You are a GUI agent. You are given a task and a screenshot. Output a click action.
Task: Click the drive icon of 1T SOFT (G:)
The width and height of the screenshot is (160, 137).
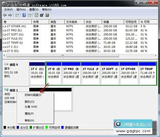click(4, 35)
